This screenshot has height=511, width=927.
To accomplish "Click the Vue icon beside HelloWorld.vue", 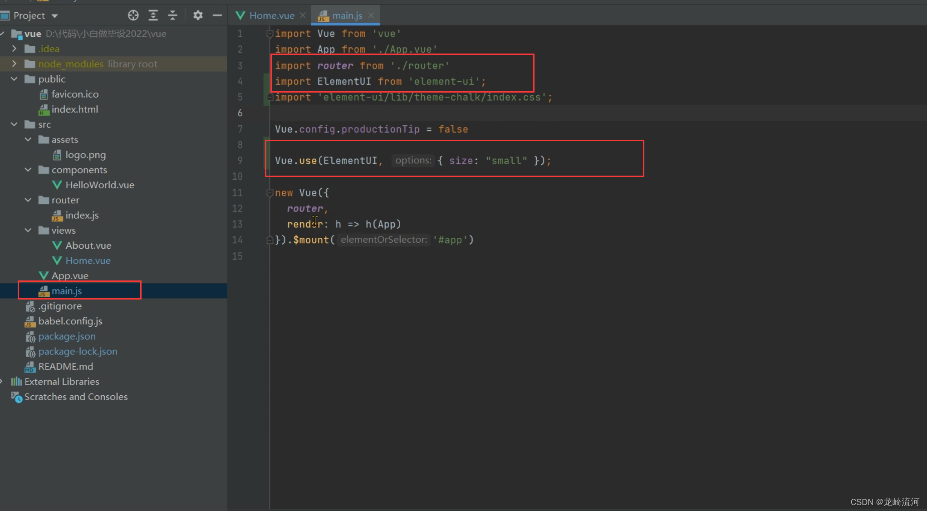I will tap(57, 185).
